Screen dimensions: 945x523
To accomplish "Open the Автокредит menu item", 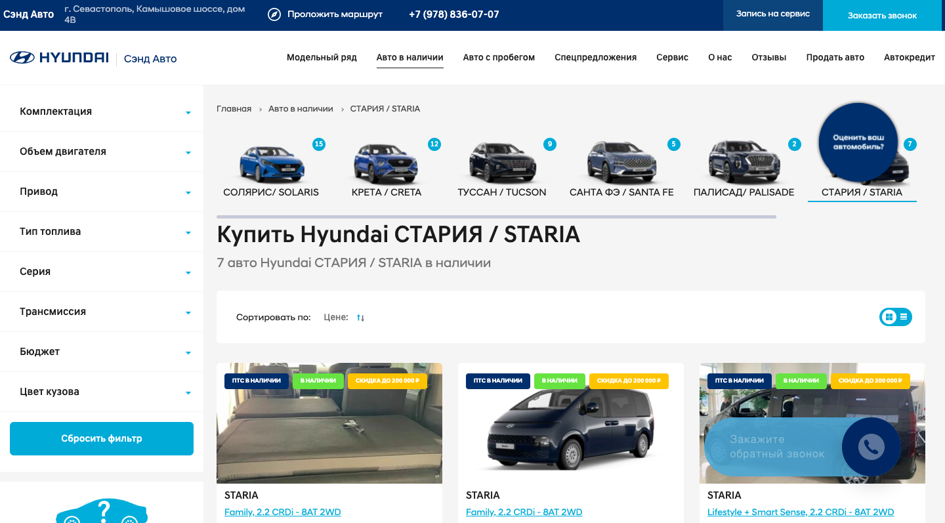I will point(910,58).
